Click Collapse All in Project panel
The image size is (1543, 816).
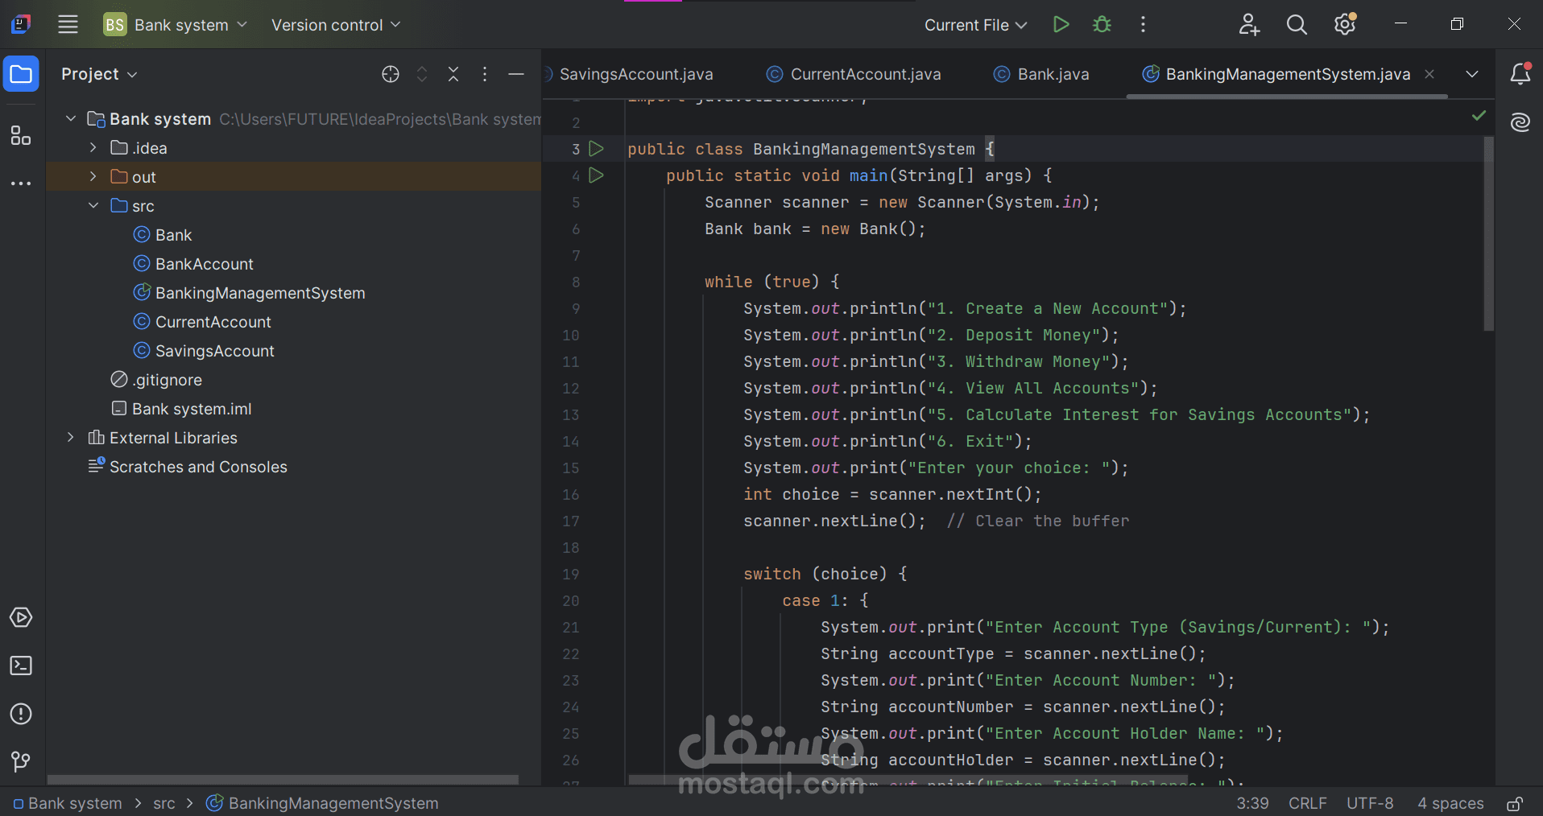[453, 74]
